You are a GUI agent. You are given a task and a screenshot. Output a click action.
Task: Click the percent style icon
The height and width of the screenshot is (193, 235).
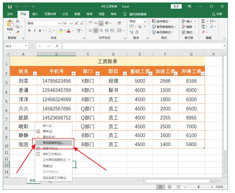140,27
